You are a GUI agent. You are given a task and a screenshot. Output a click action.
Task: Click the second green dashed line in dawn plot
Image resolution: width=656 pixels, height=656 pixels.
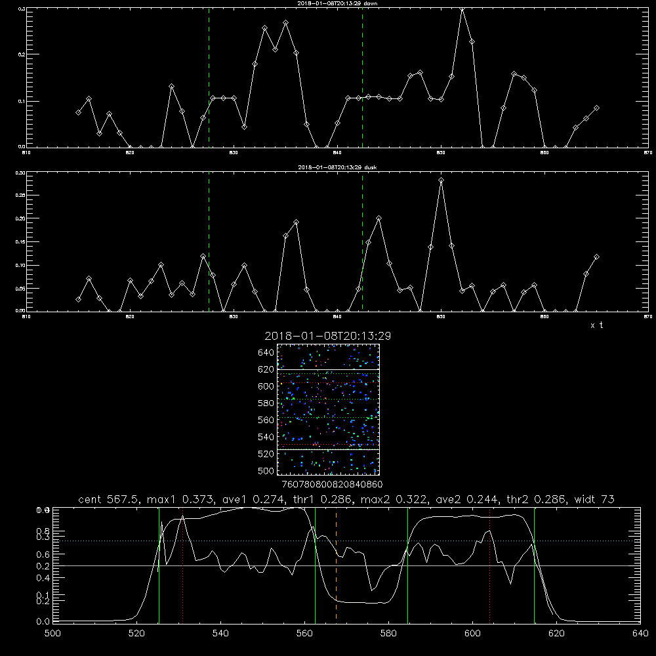click(x=362, y=77)
